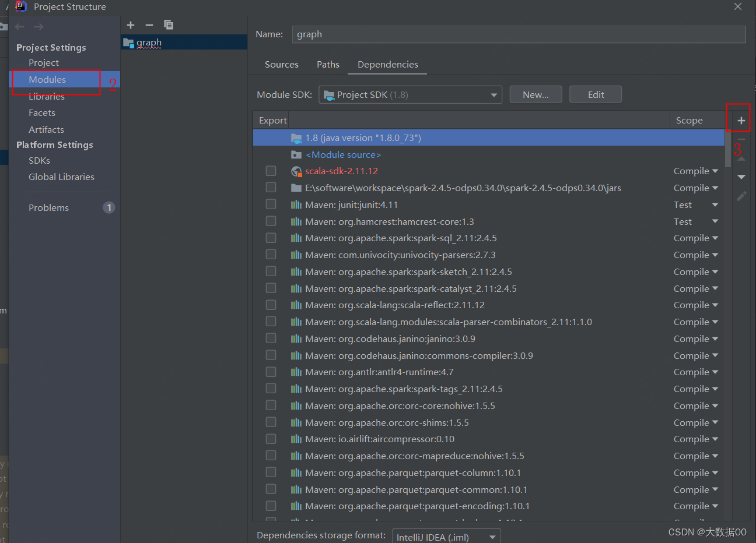Click the module Name input field

pos(519,34)
